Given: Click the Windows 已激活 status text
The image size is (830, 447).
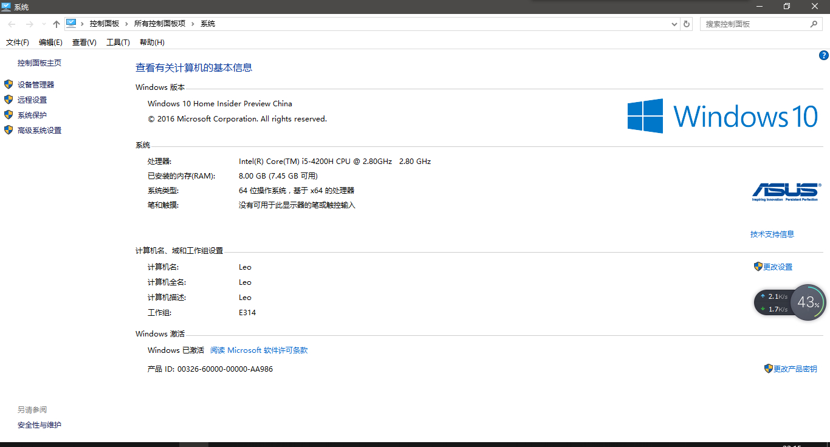Looking at the screenshot, I should 176,350.
